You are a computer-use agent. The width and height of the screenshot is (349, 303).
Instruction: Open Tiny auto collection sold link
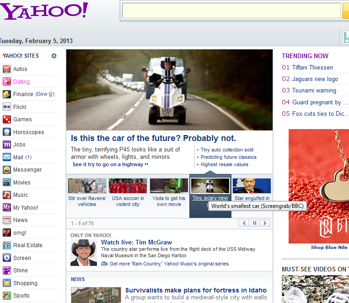(227, 150)
